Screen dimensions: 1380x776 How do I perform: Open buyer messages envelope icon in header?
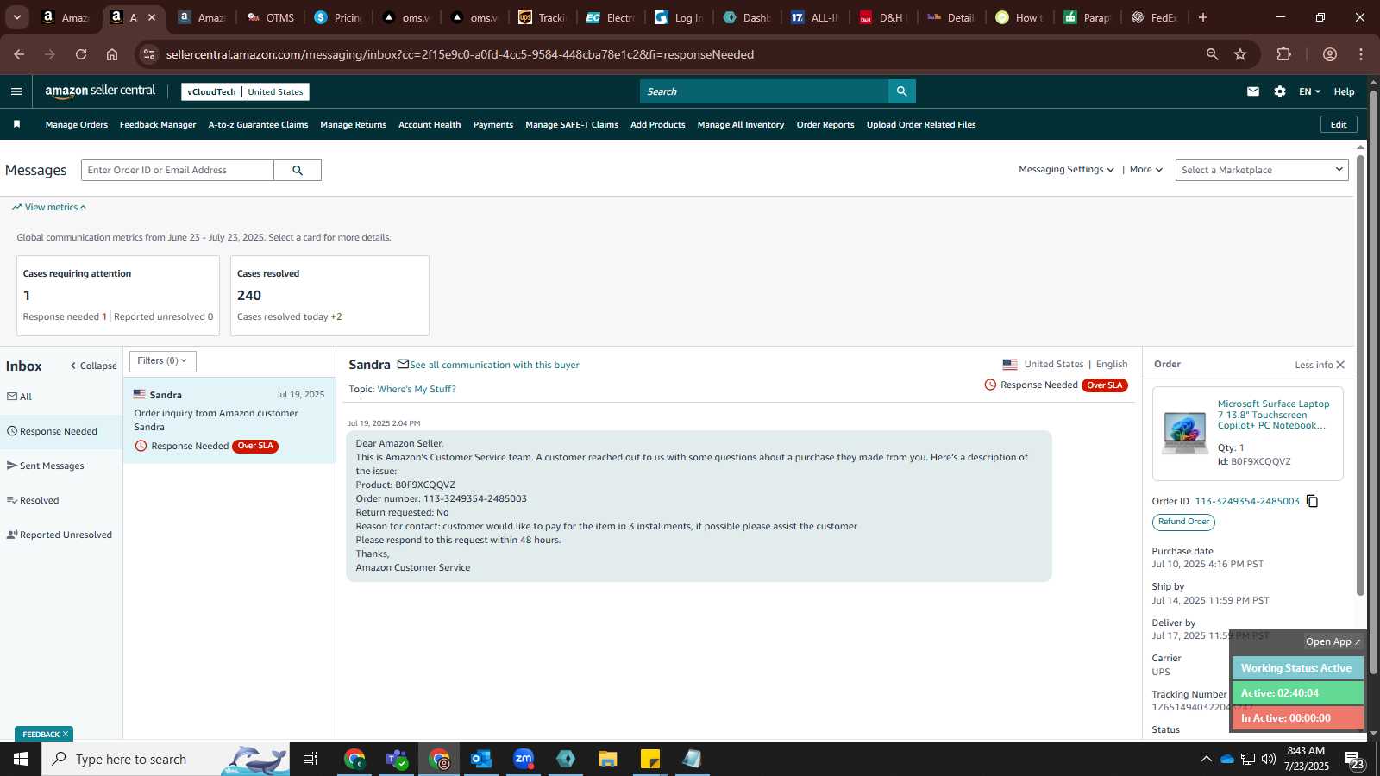[x=1253, y=91]
